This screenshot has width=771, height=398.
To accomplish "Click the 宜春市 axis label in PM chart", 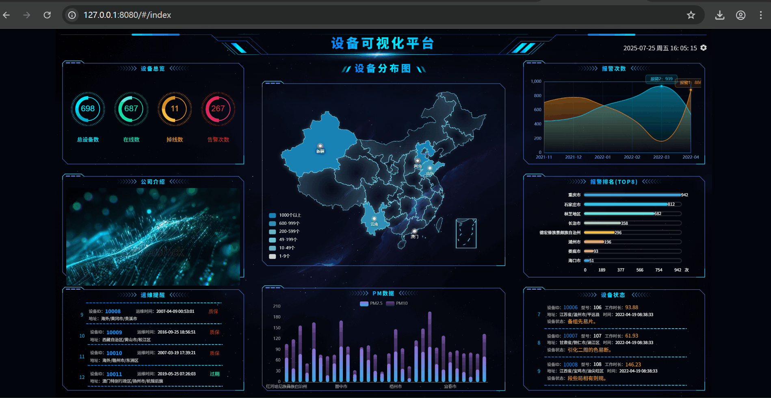I will click(450, 387).
